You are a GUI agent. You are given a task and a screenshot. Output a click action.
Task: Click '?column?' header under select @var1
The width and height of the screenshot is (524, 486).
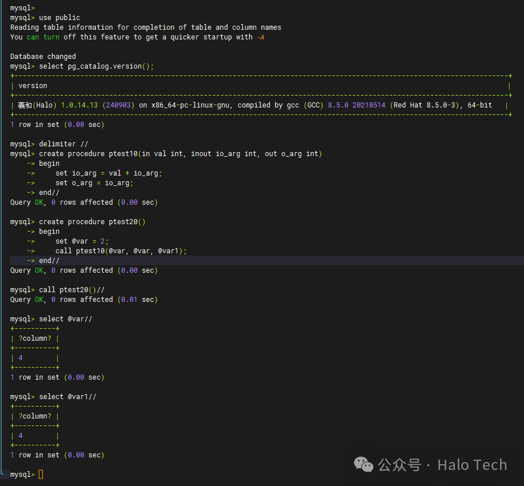(x=35, y=416)
